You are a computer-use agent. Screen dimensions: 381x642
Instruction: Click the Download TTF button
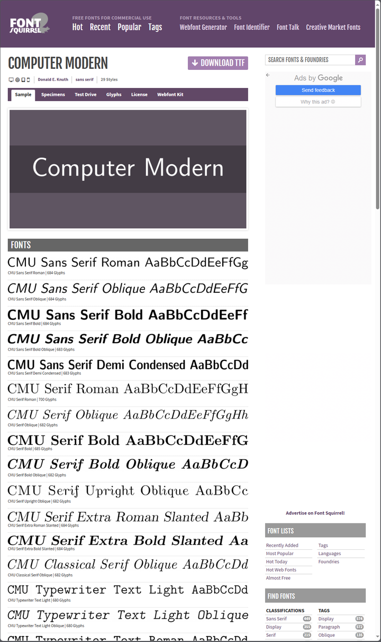point(217,63)
